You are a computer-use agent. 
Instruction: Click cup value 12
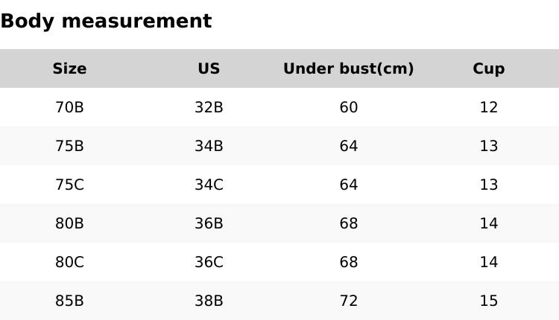pos(488,107)
